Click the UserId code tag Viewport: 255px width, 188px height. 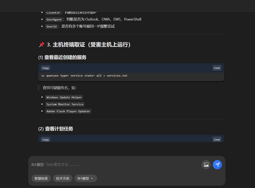pyautogui.click(x=52, y=27)
